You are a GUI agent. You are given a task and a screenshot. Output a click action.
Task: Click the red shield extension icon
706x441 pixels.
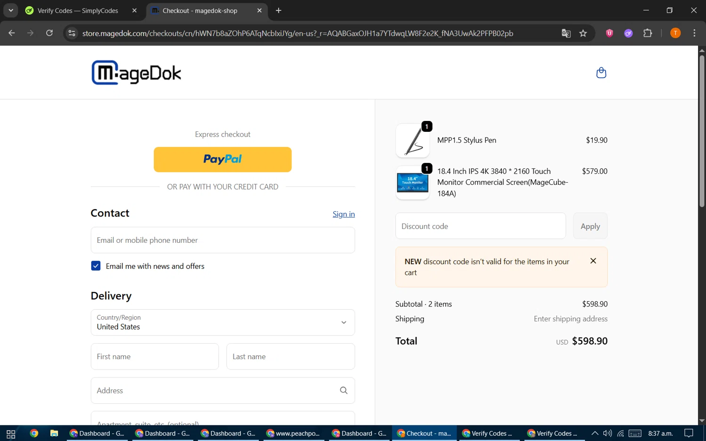(x=610, y=33)
